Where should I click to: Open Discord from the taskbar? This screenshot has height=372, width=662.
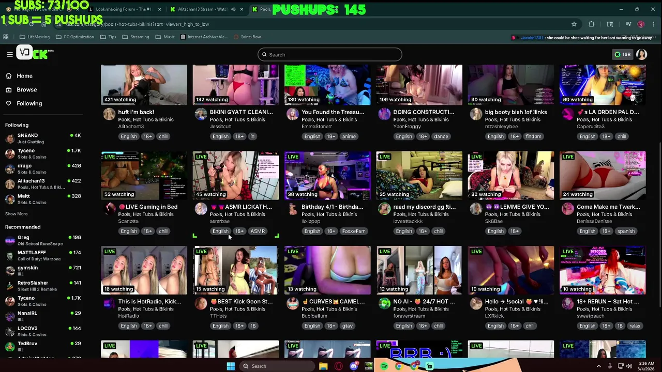354,366
